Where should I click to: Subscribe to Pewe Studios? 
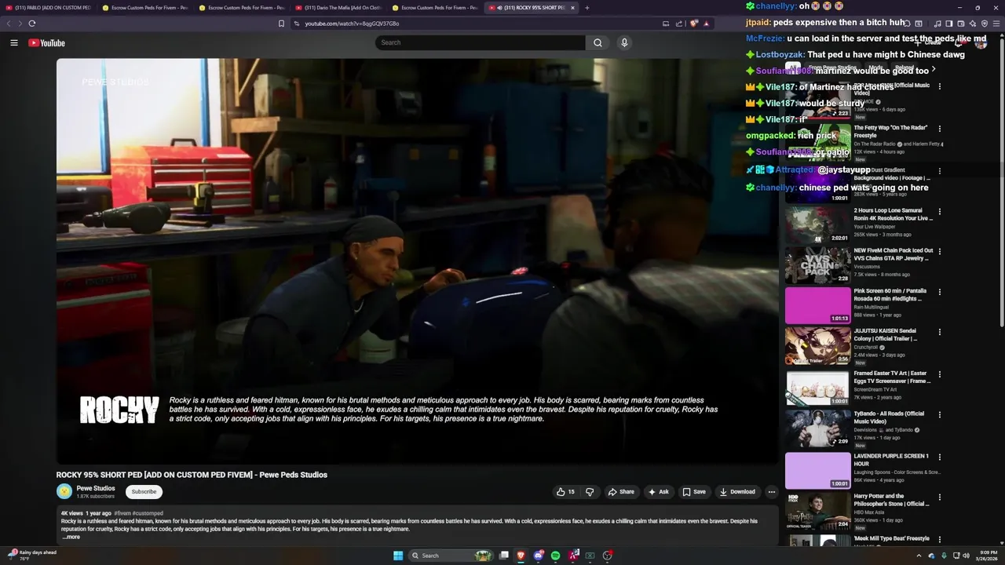click(x=144, y=492)
